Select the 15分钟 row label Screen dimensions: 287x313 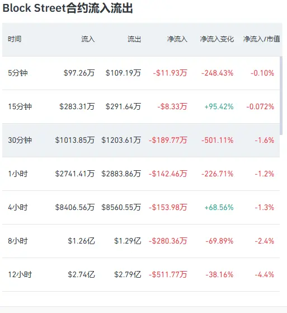click(20, 106)
